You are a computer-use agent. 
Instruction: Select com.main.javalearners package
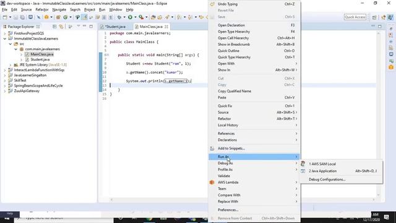tap(43, 49)
